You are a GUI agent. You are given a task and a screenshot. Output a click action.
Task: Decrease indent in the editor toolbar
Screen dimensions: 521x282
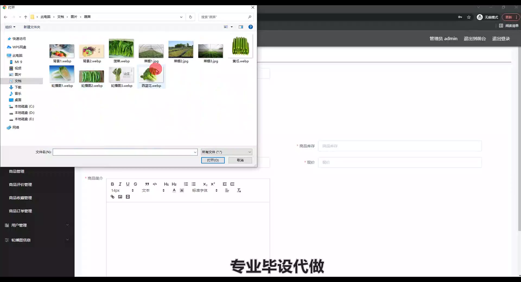tap(225, 184)
